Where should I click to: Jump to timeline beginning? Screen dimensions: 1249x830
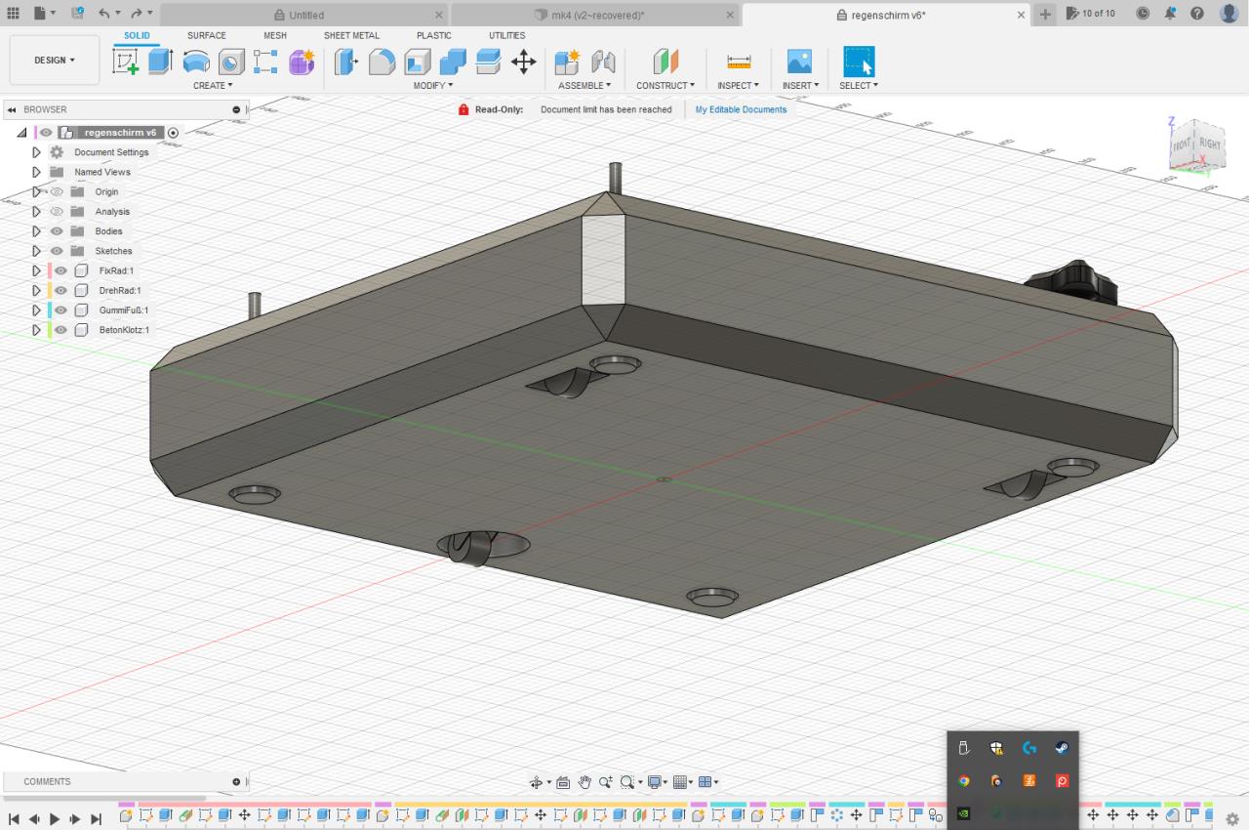[14, 819]
